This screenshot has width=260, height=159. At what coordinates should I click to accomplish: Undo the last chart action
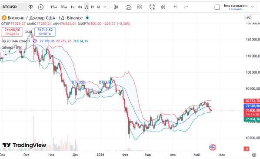coord(176,7)
